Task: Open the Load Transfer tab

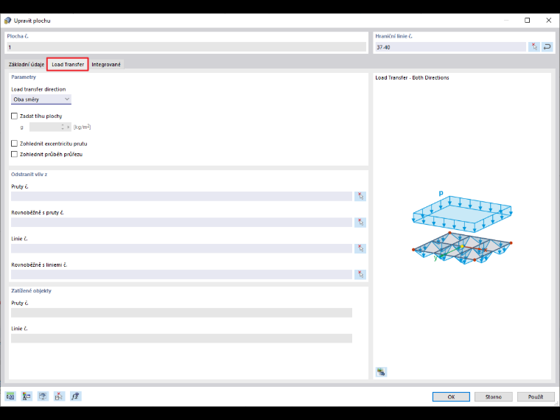Action: click(68, 64)
